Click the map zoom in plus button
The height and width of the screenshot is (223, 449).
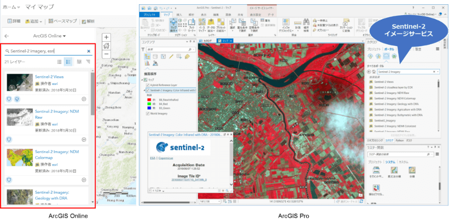(x=106, y=37)
